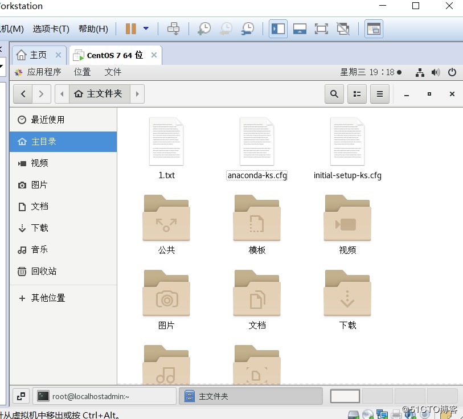Pause the virtual machine with the pause icon
The width and height of the screenshot is (463, 419).
tap(130, 28)
